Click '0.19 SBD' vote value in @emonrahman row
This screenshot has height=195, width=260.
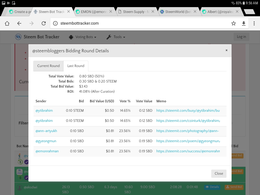point(145,151)
